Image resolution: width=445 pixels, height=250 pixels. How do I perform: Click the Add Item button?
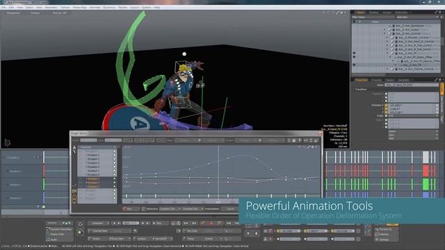tap(416, 17)
